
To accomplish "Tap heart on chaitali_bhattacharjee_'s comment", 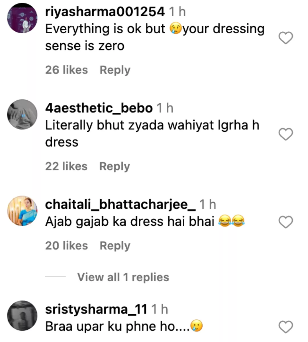I will pyautogui.click(x=285, y=222).
